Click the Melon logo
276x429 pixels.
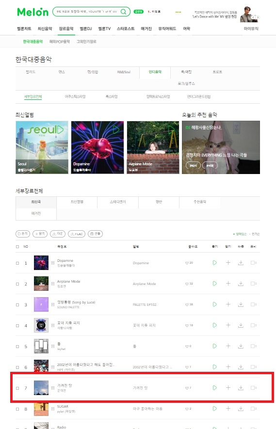[32, 12]
